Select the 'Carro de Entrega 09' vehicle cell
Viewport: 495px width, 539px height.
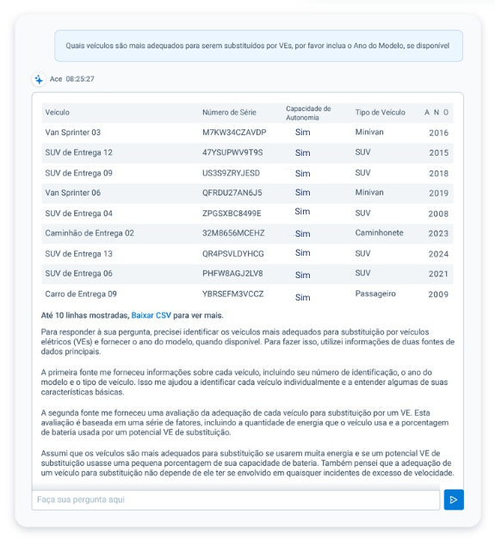(x=81, y=294)
